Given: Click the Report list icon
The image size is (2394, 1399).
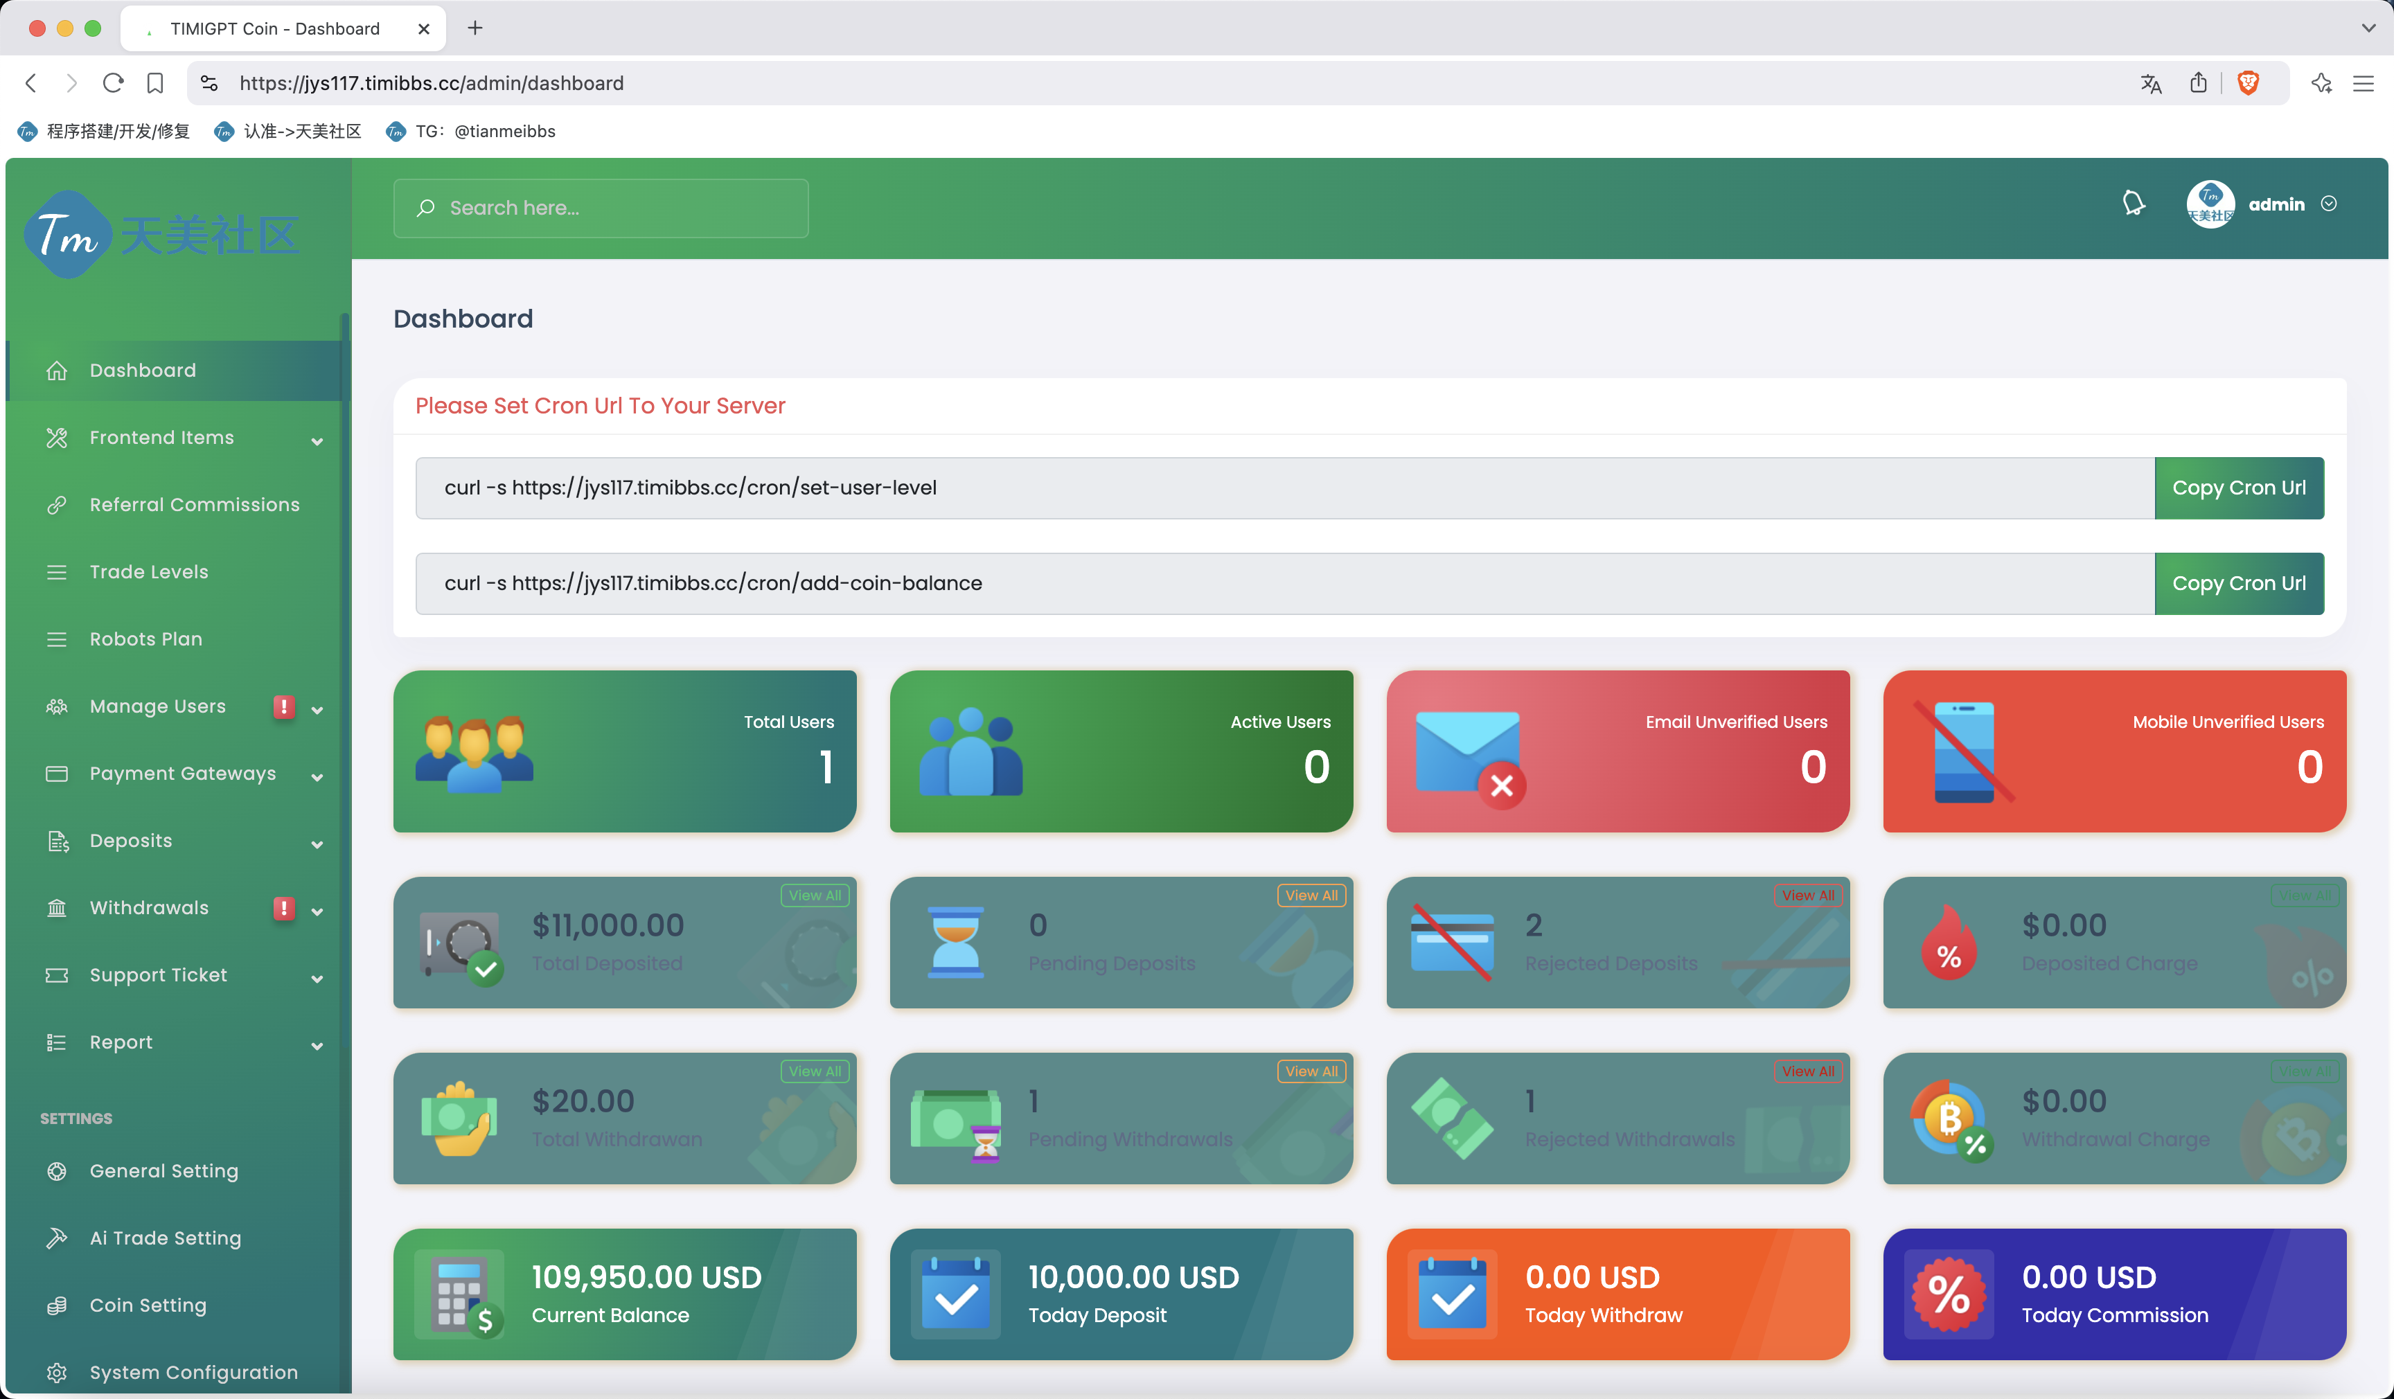Looking at the screenshot, I should (57, 1043).
